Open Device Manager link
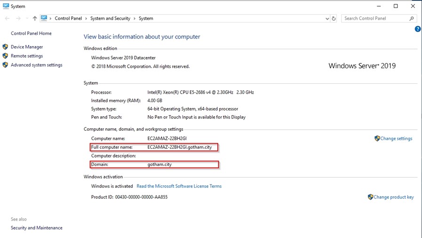 27,47
